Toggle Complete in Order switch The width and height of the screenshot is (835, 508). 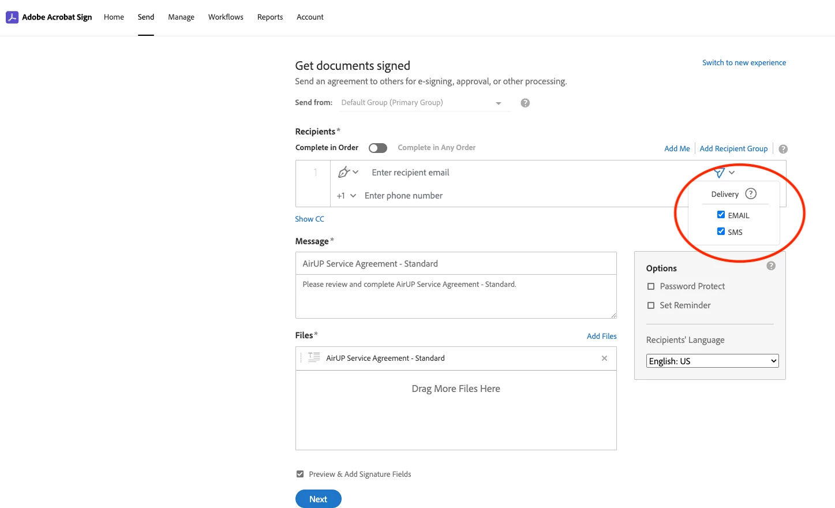point(378,148)
